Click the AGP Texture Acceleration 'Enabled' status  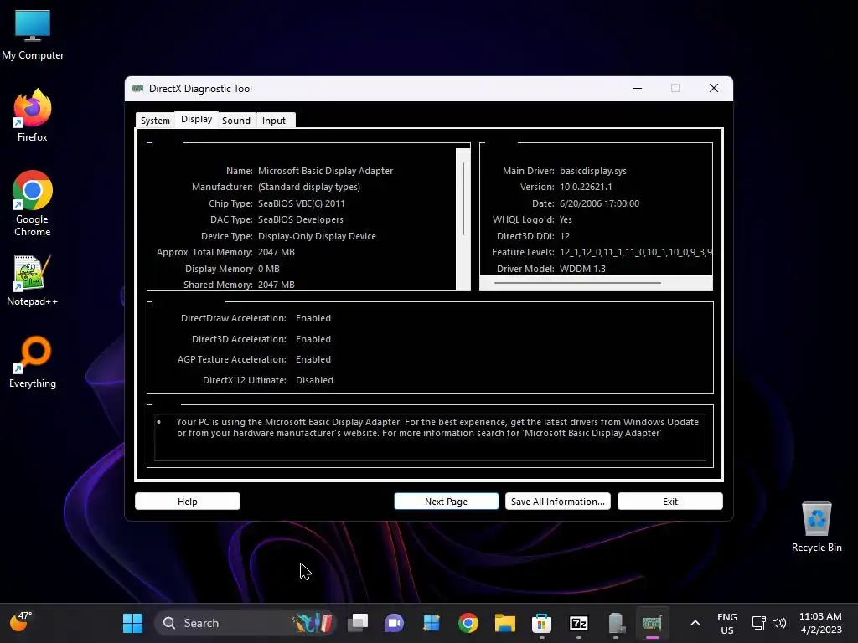pos(313,359)
